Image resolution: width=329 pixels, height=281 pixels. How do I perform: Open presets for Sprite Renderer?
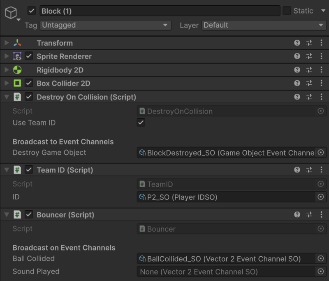click(x=309, y=56)
